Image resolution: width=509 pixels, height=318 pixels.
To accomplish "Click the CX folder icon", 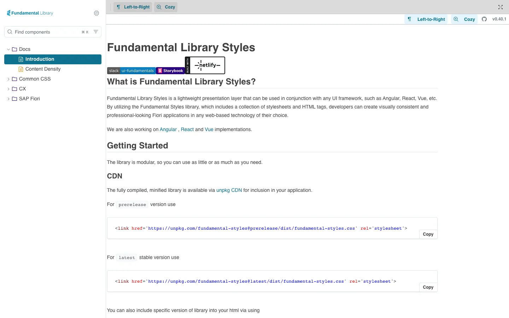I will coord(14,89).
